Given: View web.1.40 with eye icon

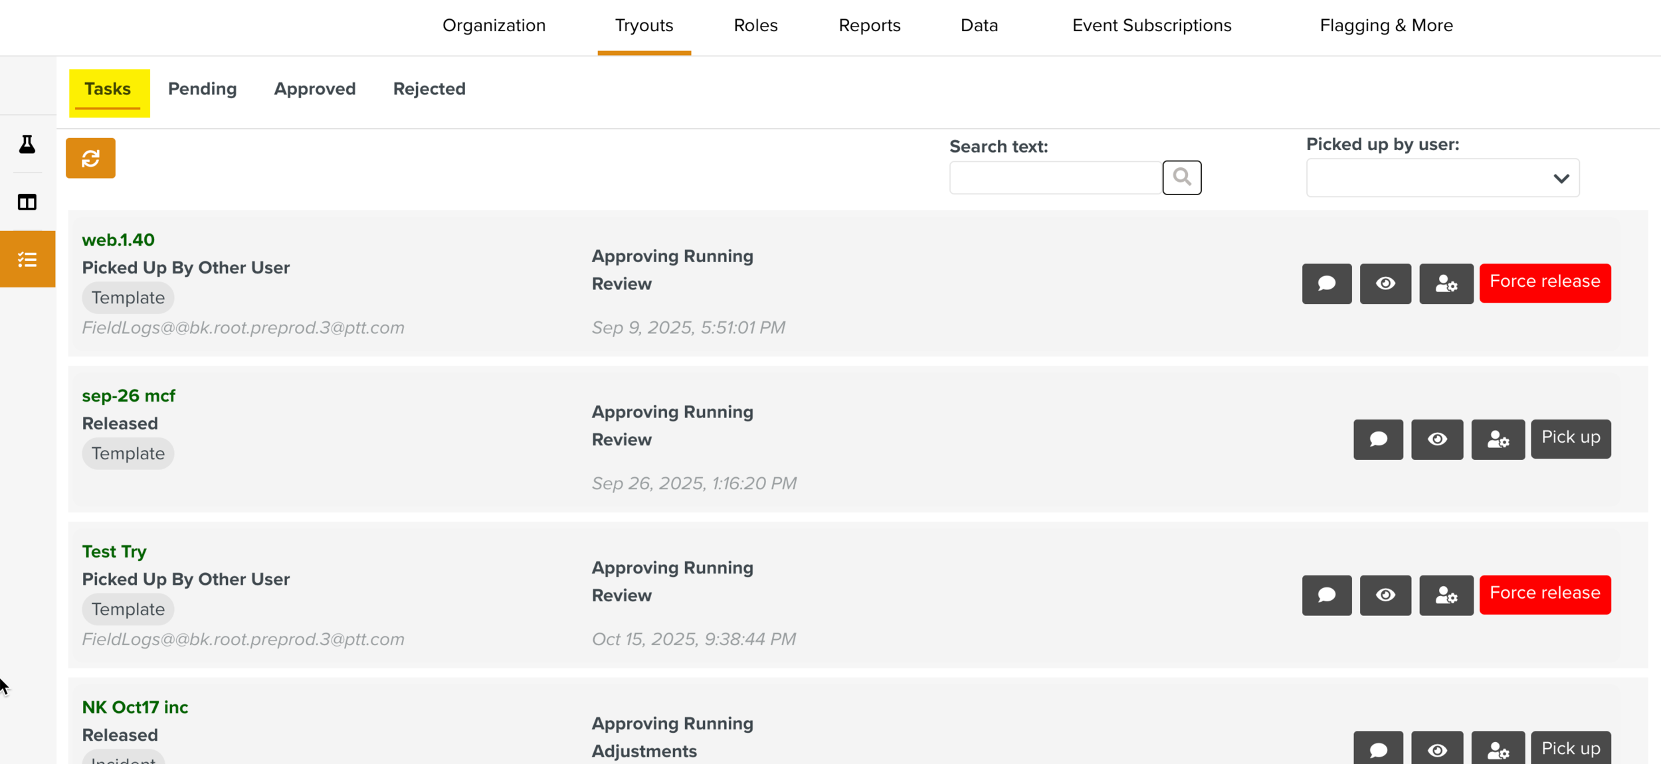Looking at the screenshot, I should tap(1385, 283).
